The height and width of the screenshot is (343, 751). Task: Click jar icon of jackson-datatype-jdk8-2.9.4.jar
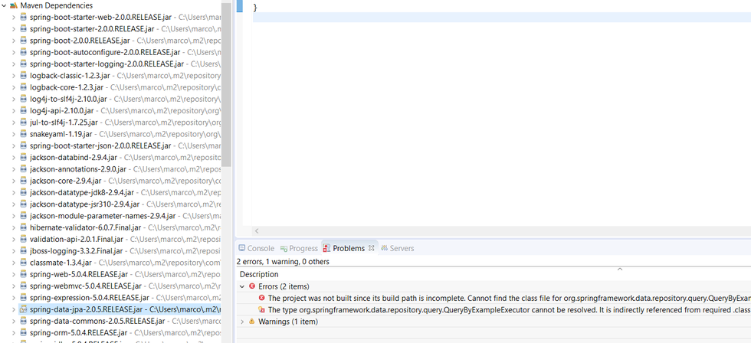(x=24, y=192)
